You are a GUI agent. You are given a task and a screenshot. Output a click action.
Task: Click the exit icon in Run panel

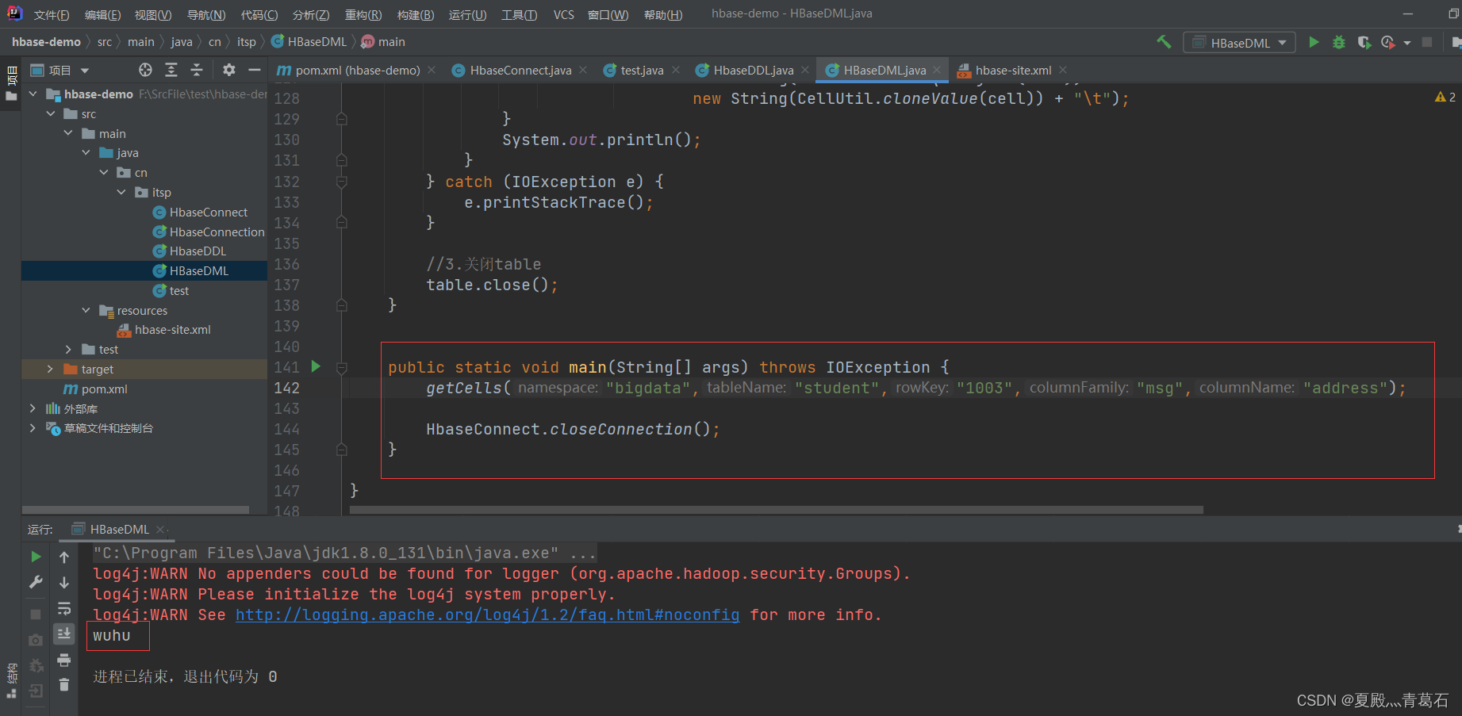(x=36, y=691)
